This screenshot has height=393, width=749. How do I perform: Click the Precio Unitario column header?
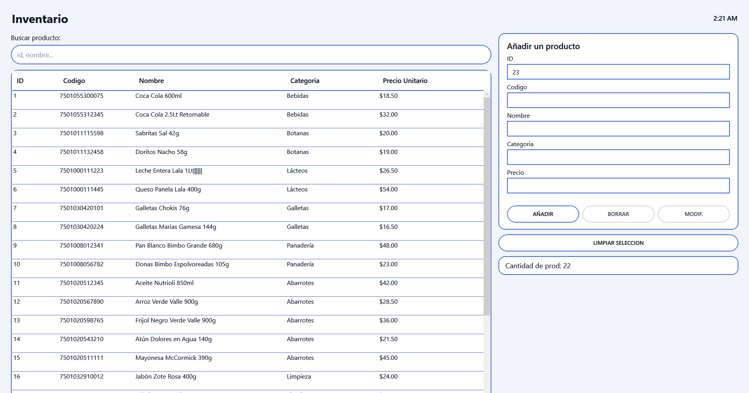pos(405,81)
